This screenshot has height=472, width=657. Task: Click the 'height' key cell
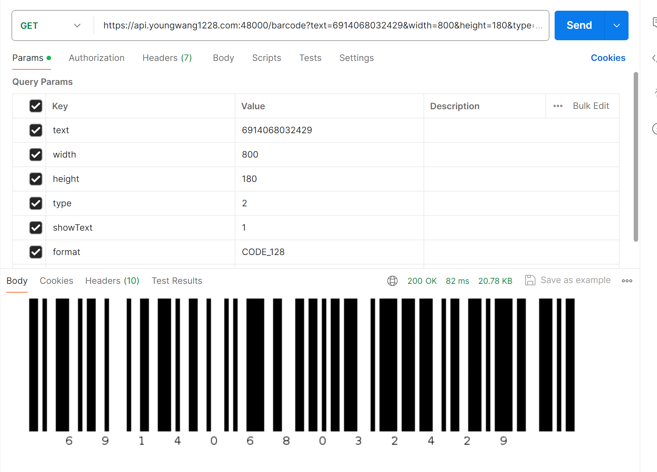coord(140,179)
